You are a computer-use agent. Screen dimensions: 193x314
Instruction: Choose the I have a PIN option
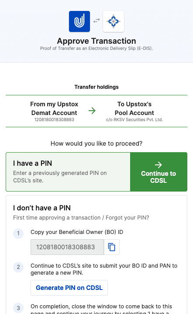tap(68, 172)
